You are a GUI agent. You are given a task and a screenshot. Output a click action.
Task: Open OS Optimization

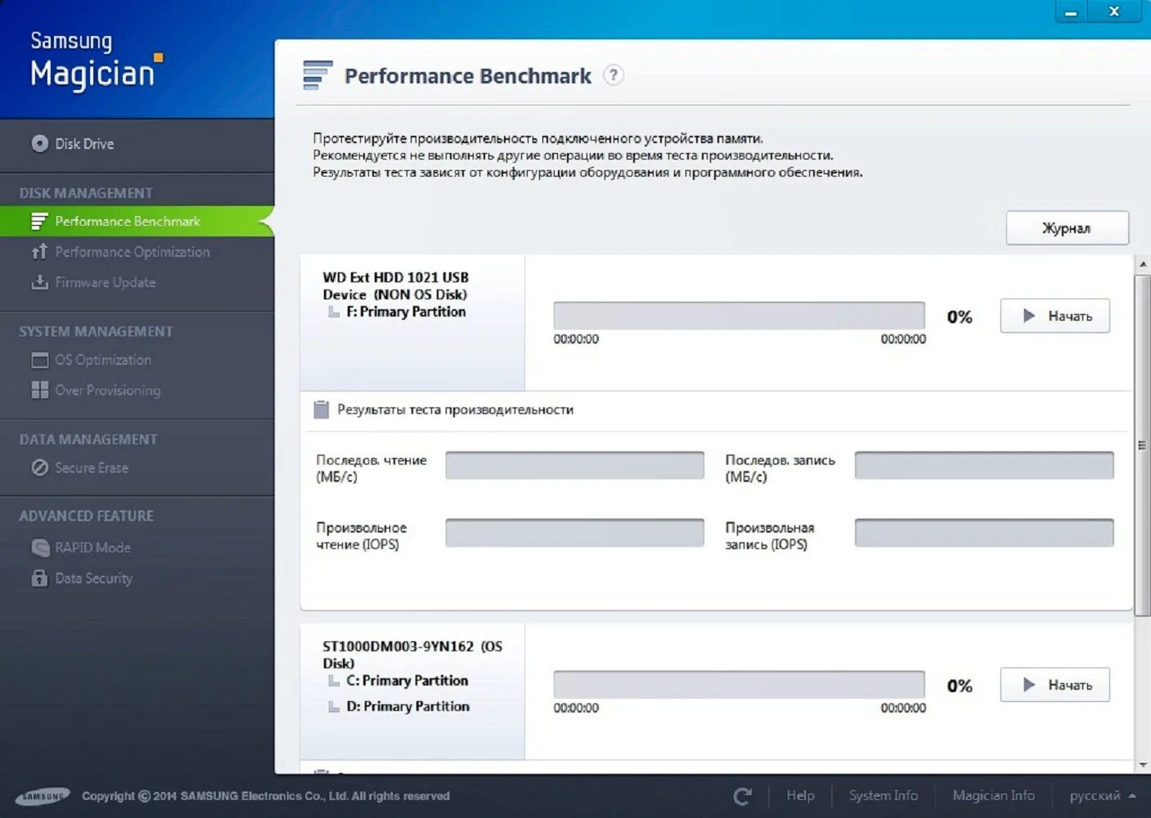point(103,360)
